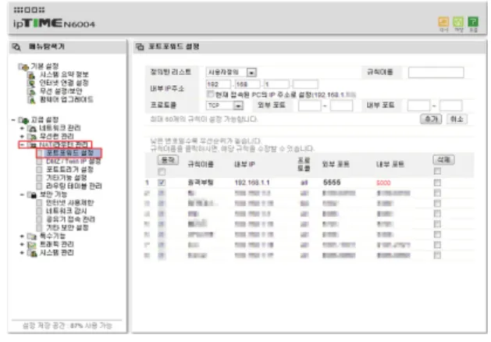Click the orange icon in the header
This screenshot has height=342, width=491.
tap(443, 22)
